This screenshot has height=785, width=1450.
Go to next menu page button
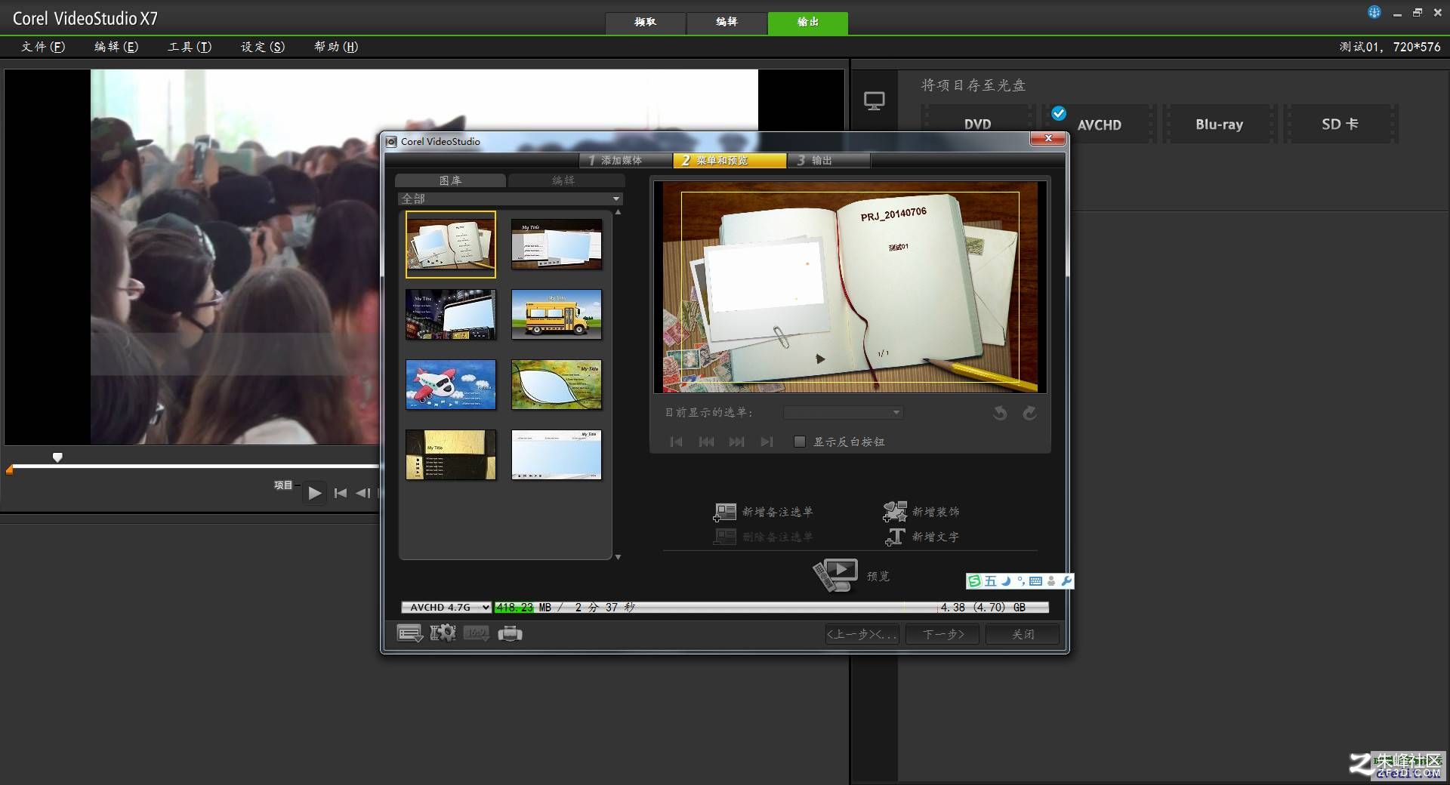click(736, 442)
